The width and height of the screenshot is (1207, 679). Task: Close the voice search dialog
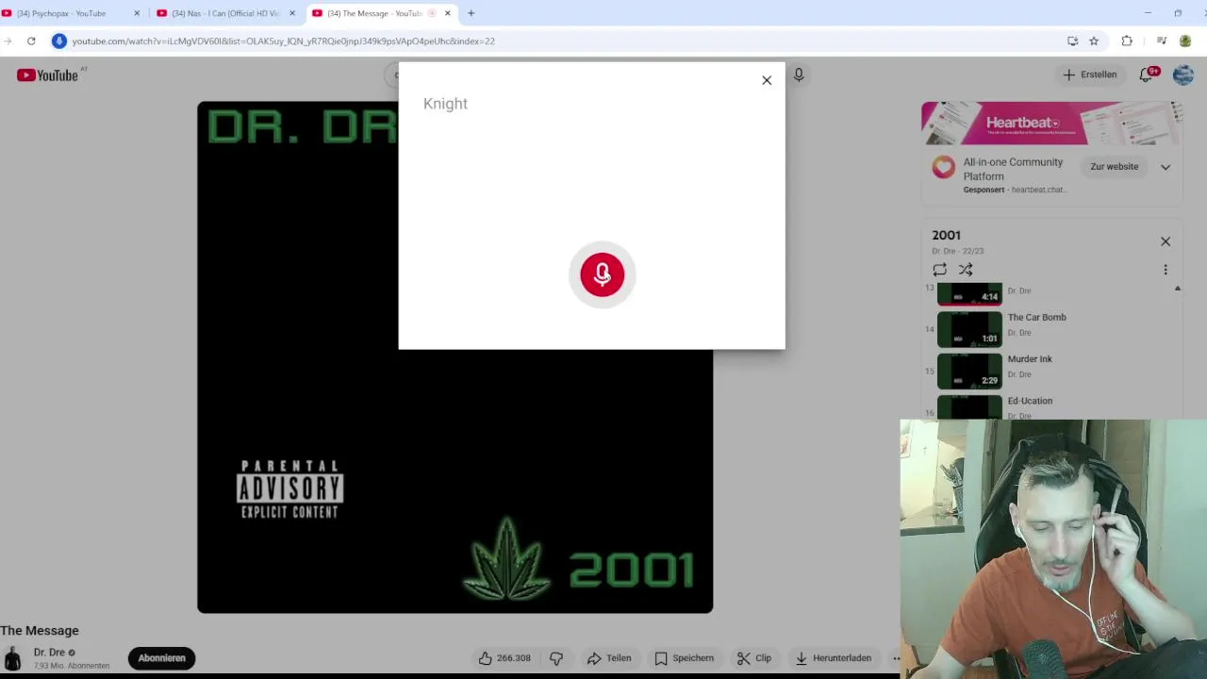tap(767, 80)
